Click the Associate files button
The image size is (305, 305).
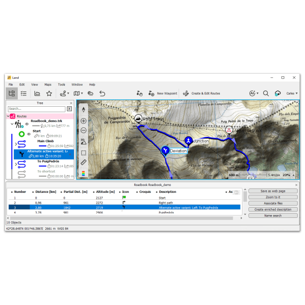tap(273, 203)
